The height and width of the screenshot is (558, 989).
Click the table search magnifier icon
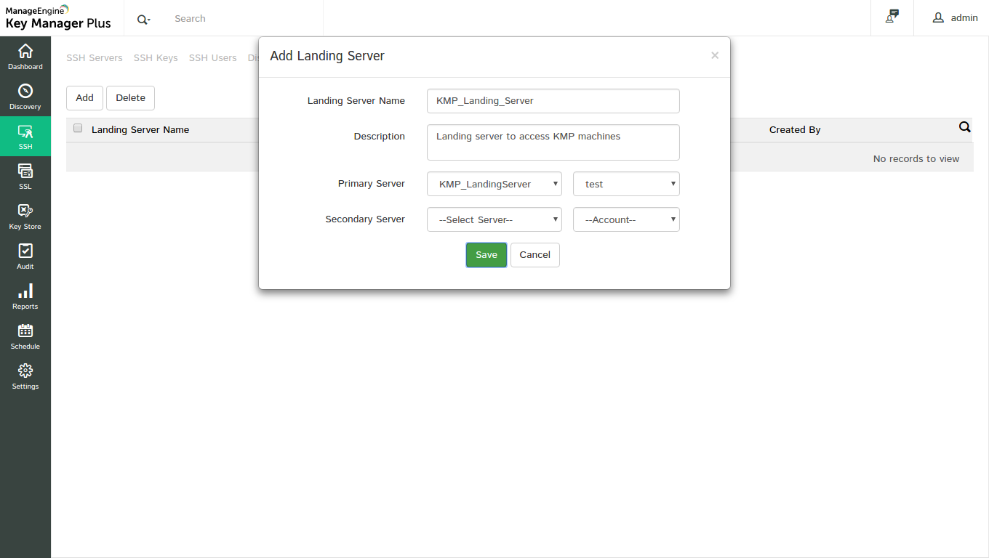pyautogui.click(x=964, y=127)
